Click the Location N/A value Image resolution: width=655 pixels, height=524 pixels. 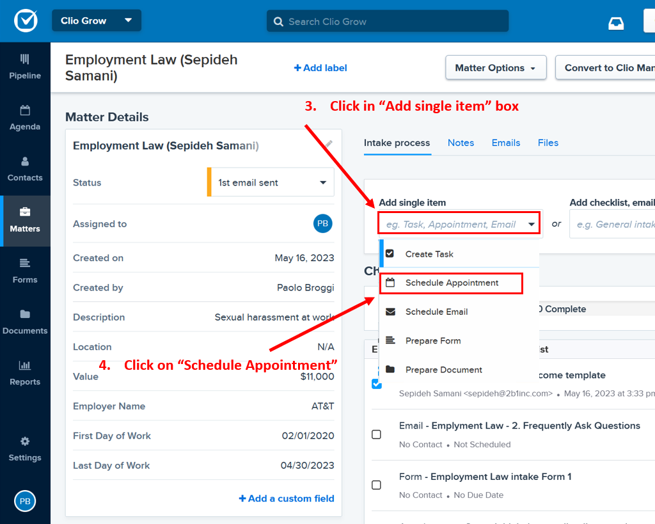[326, 347]
